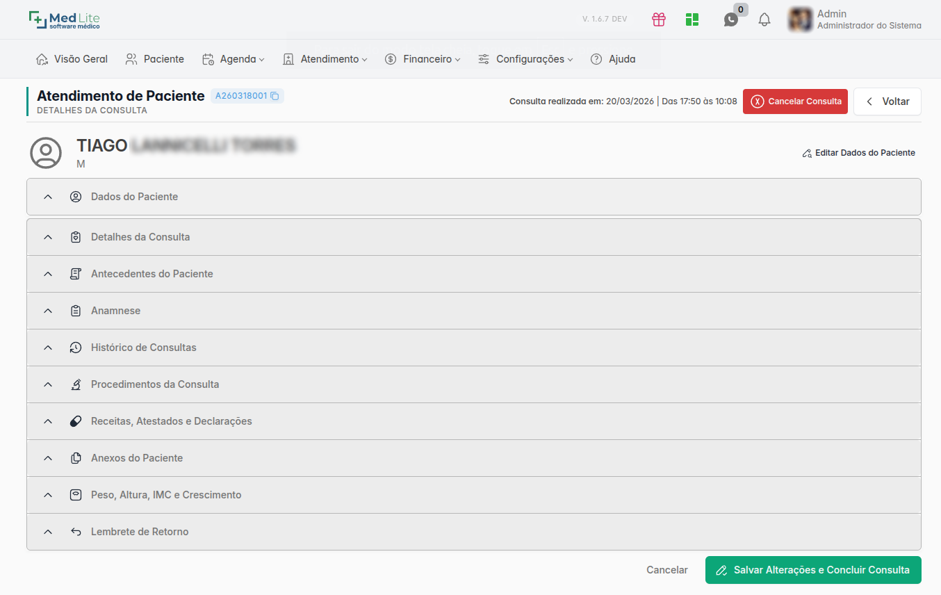Open the notifications bell
The width and height of the screenshot is (941, 595).
point(764,19)
